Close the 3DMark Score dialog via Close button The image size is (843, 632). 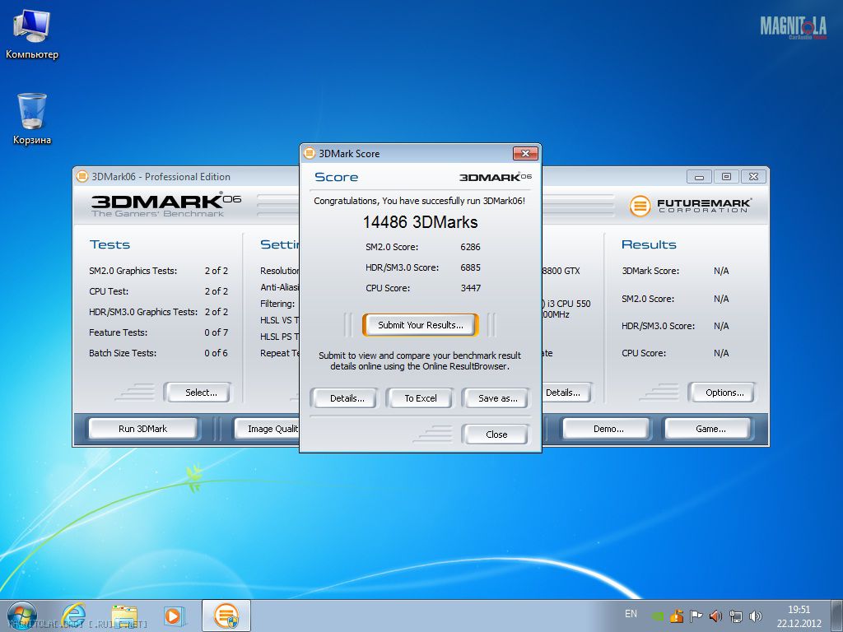click(x=496, y=434)
